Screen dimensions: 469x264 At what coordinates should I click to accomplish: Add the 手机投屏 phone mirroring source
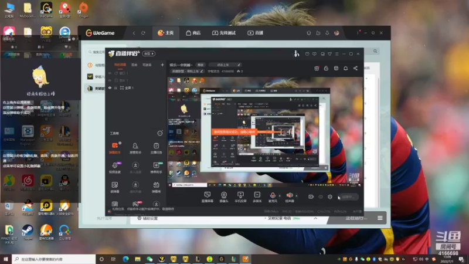point(240,197)
